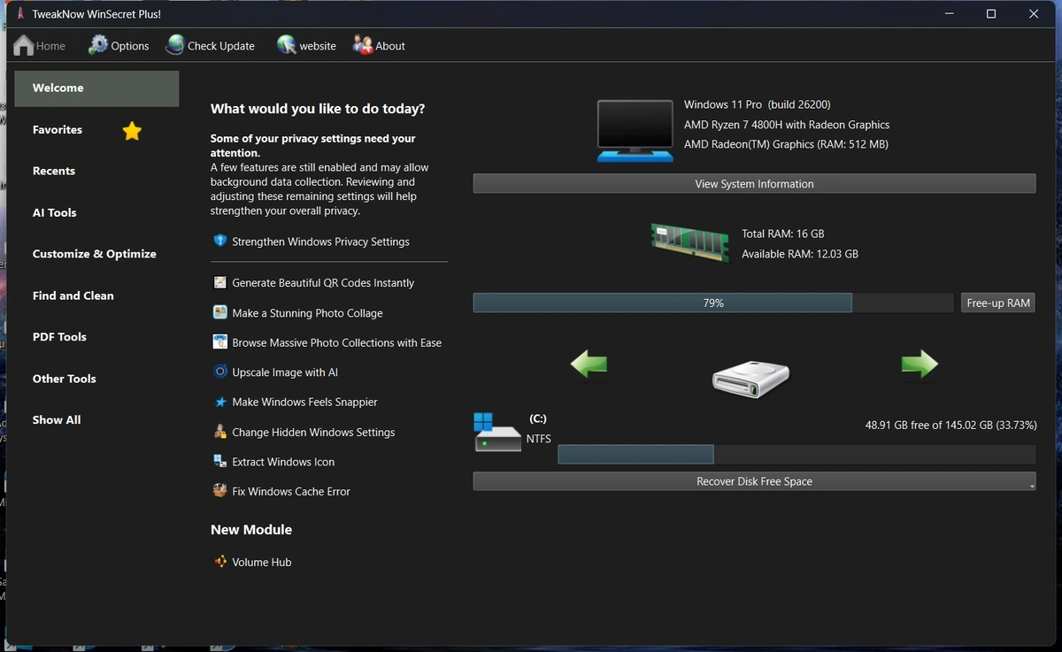Viewport: 1062px width, 652px height.
Task: Open the Welcome section
Action: coord(96,88)
